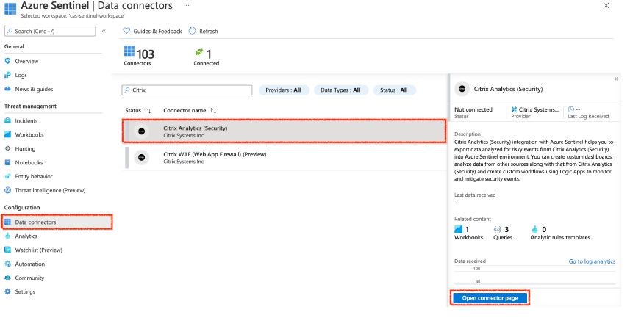Collapse the sidebar with the double-chevron icon
Image resolution: width=630 pixels, height=326 pixels.
(x=104, y=32)
